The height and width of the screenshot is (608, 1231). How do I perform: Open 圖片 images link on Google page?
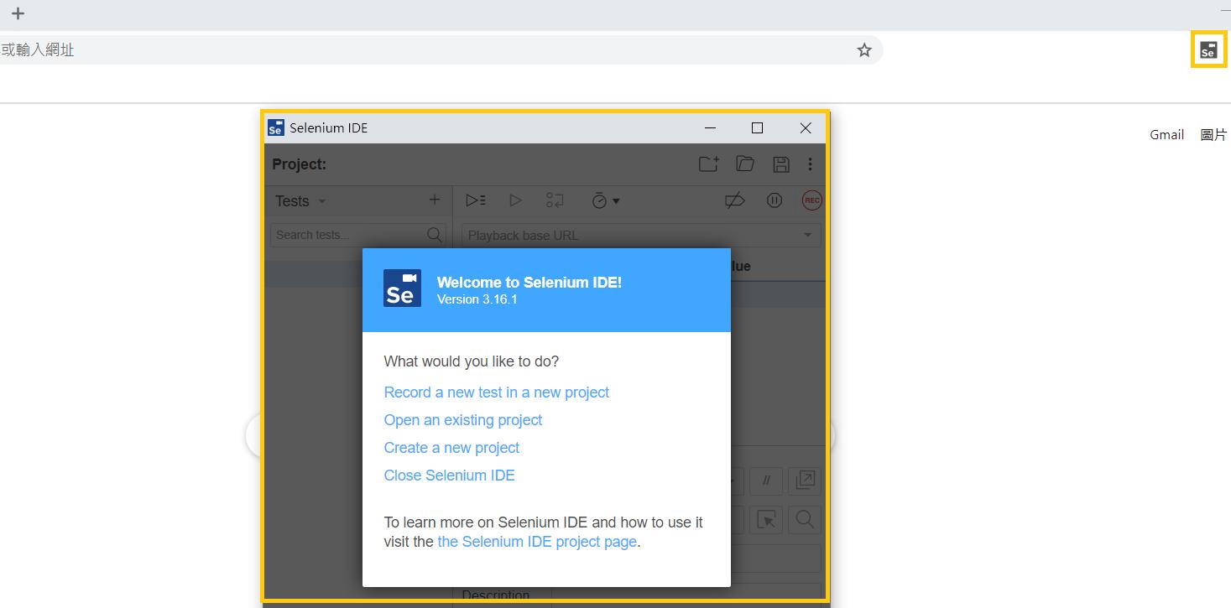click(x=1213, y=134)
